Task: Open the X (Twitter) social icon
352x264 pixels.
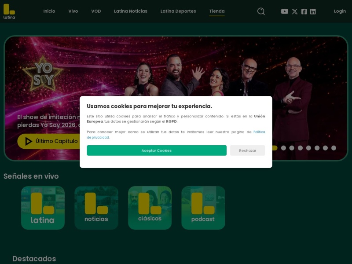Action: click(294, 11)
